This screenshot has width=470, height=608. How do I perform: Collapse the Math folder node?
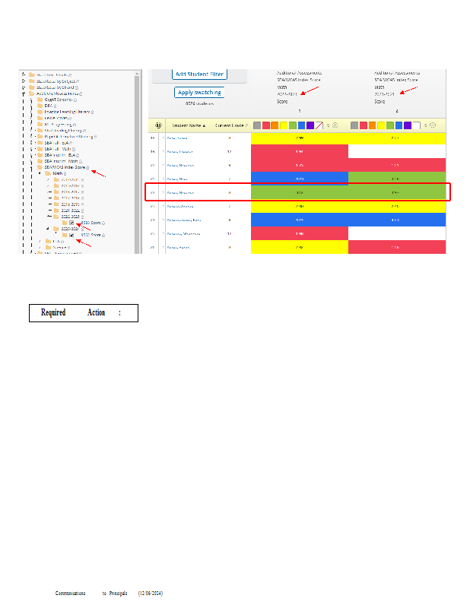(x=40, y=173)
